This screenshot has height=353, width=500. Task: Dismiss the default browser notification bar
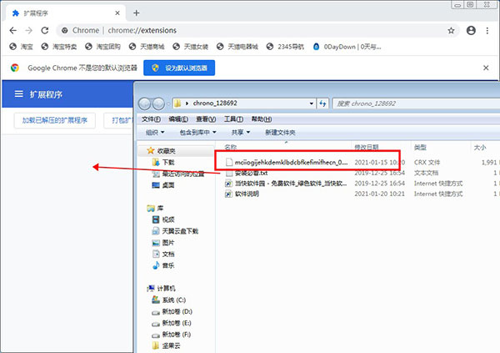click(x=486, y=68)
